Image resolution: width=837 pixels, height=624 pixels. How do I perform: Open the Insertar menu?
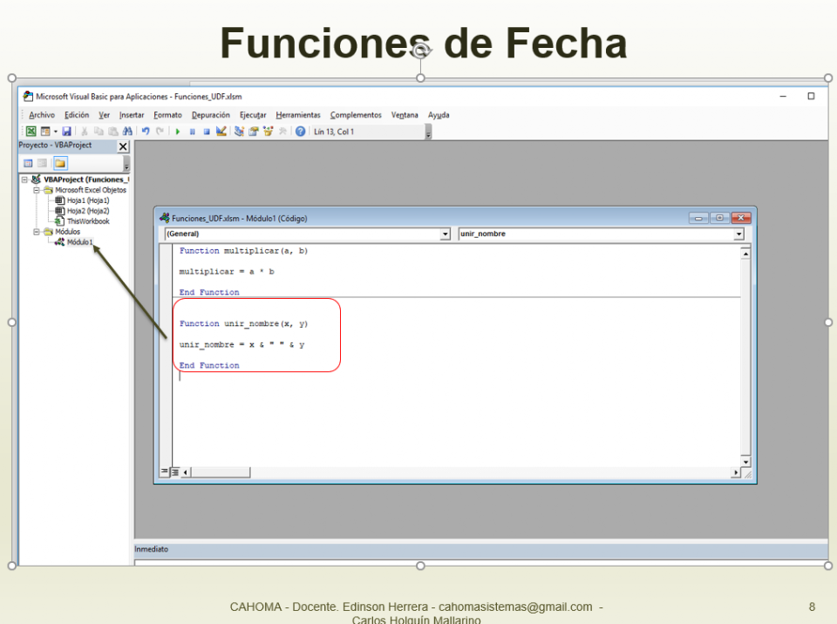(132, 115)
